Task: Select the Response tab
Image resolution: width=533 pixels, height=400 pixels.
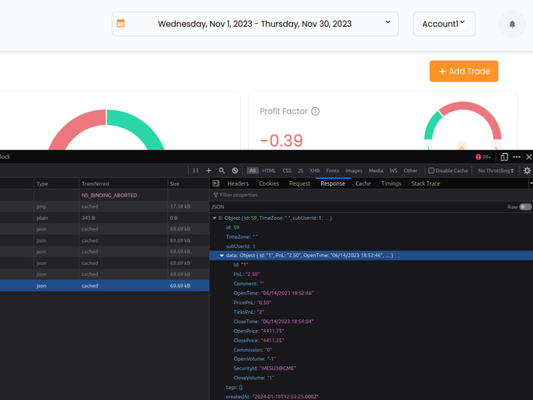Action: click(333, 183)
